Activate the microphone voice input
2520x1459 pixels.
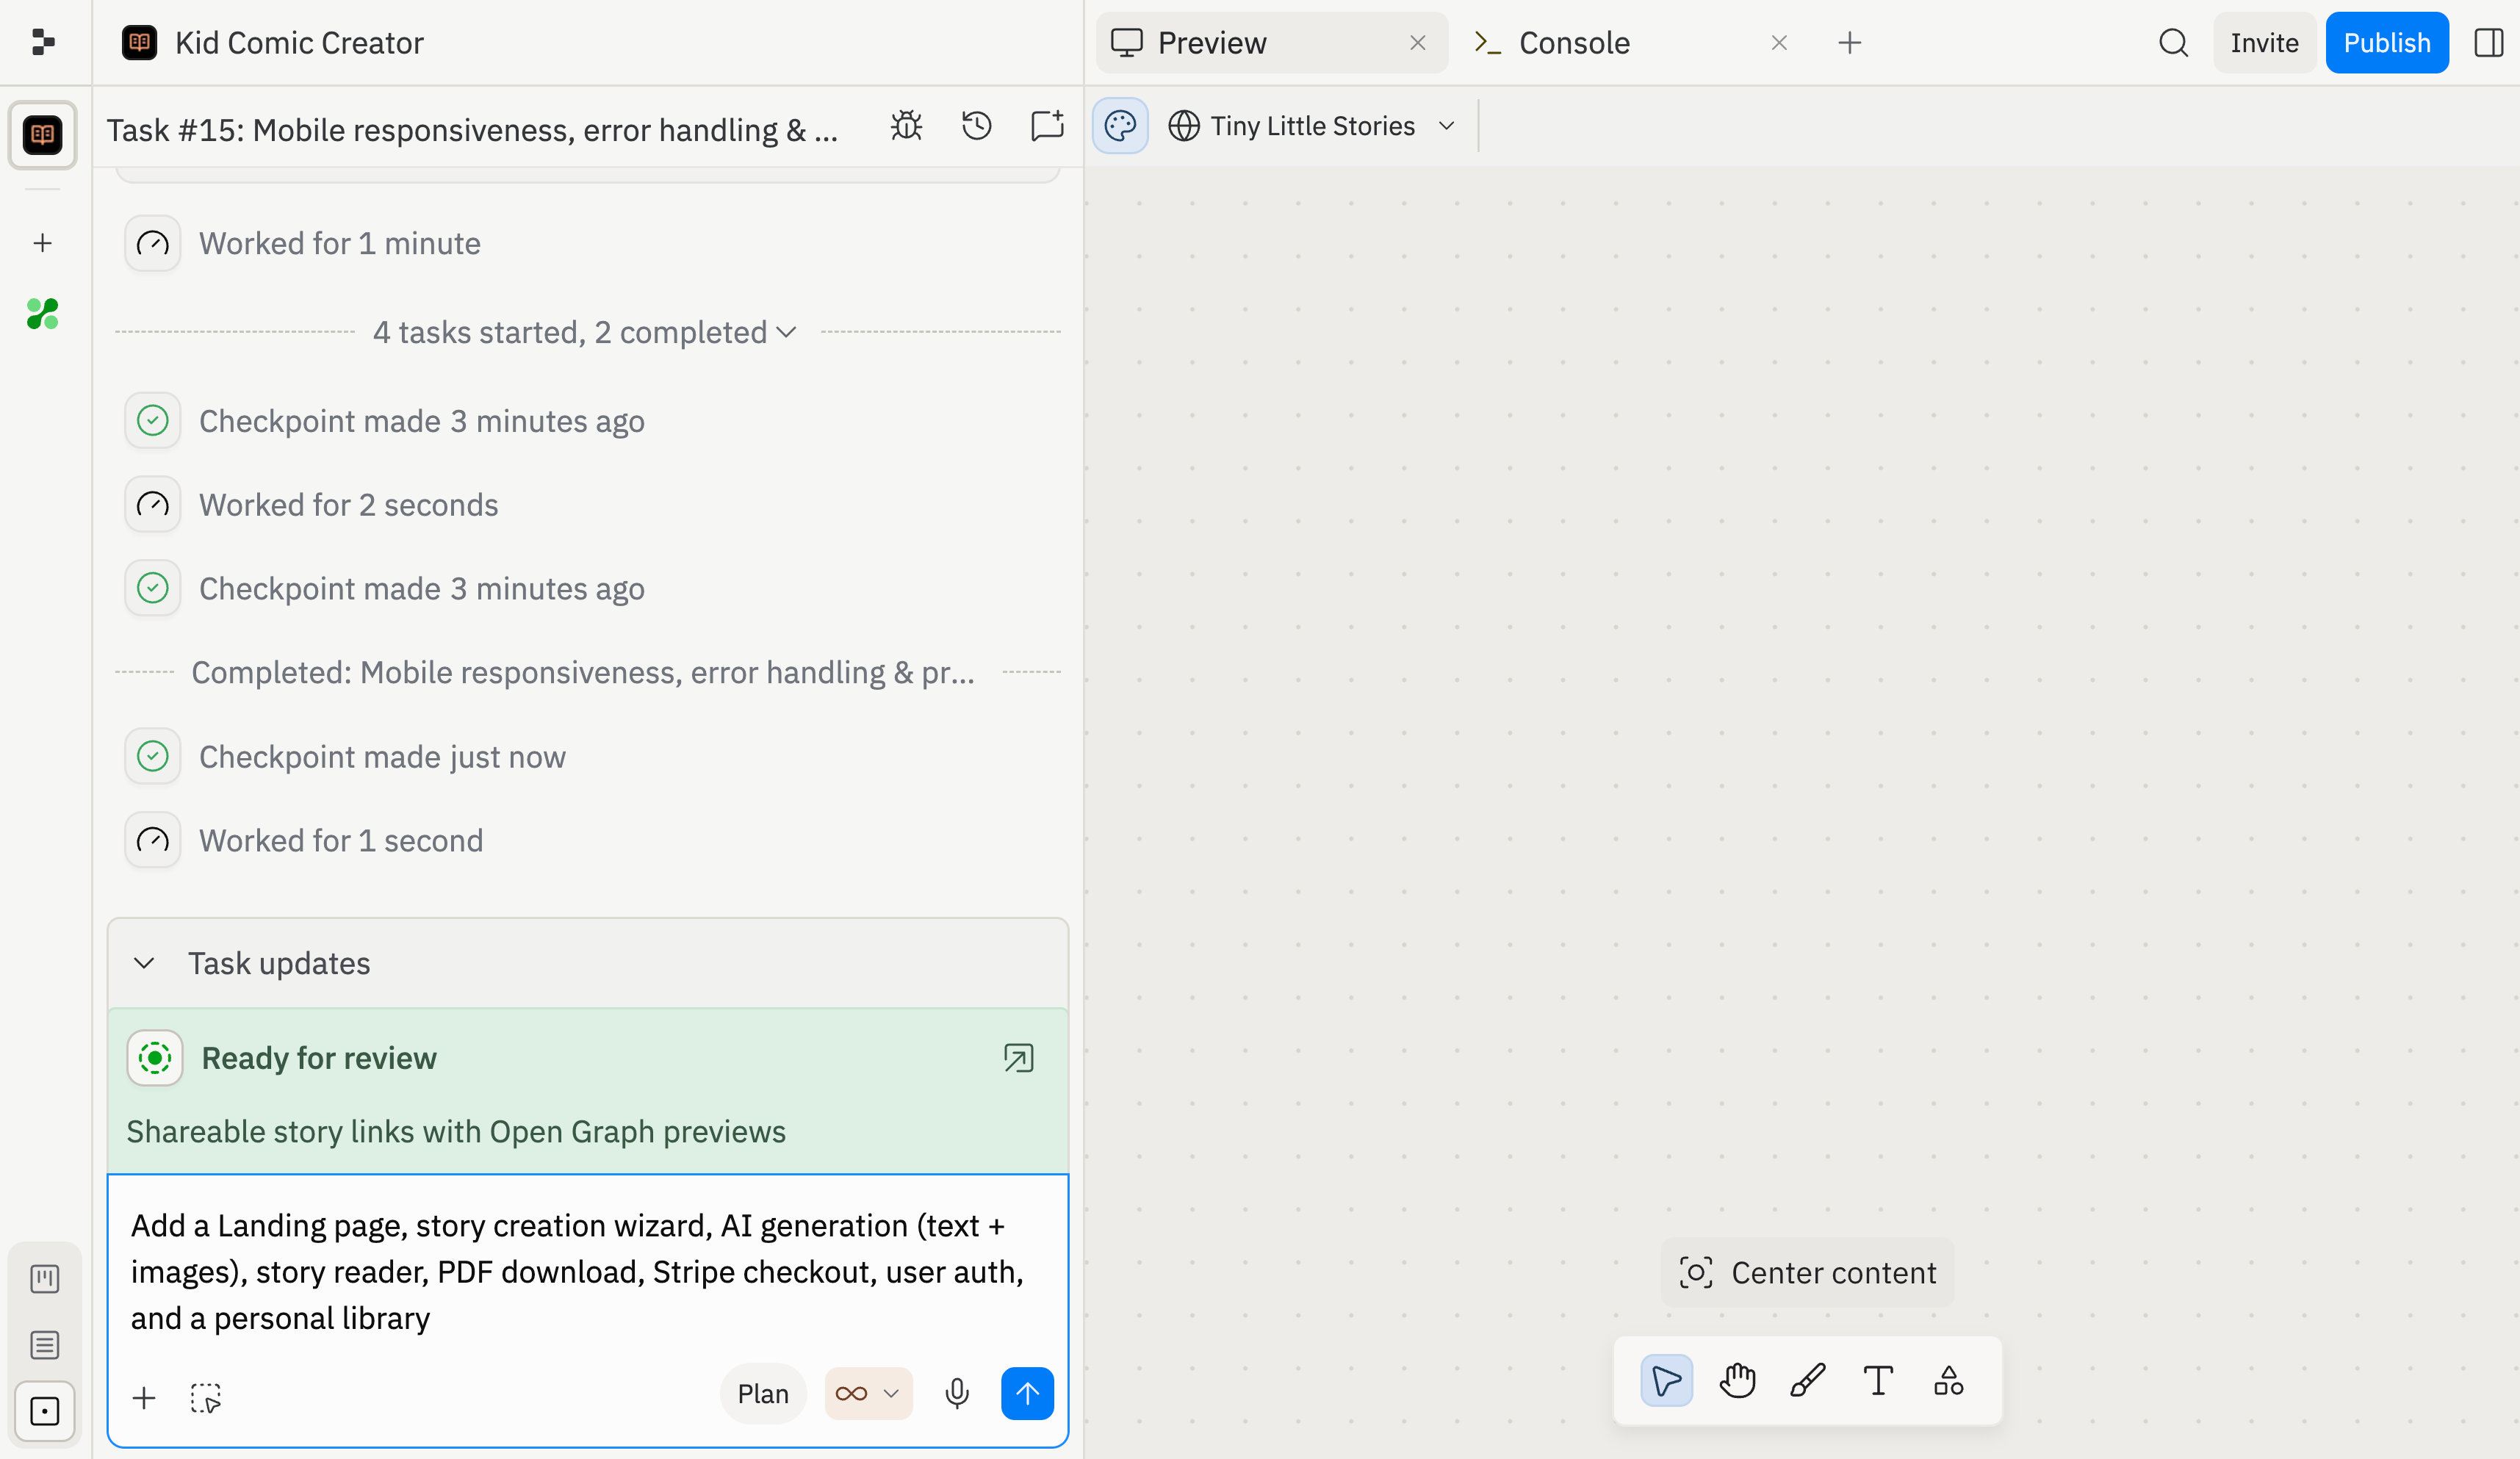click(956, 1394)
